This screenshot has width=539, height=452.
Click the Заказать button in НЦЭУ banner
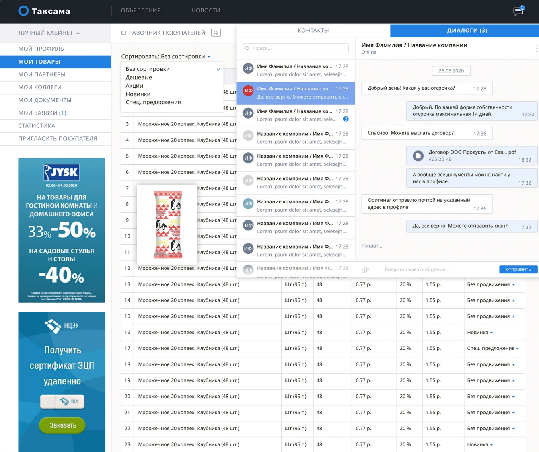(x=62, y=425)
